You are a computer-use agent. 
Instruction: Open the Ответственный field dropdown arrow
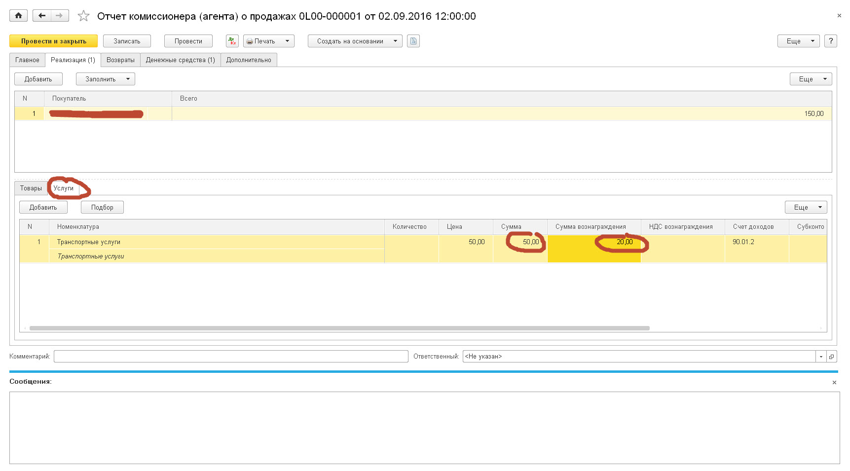coord(821,357)
